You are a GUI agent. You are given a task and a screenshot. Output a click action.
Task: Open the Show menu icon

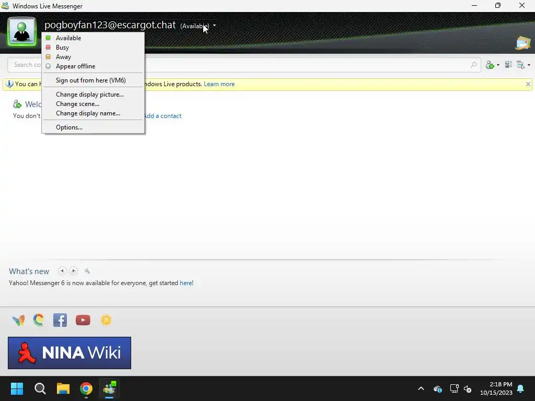coord(521,65)
